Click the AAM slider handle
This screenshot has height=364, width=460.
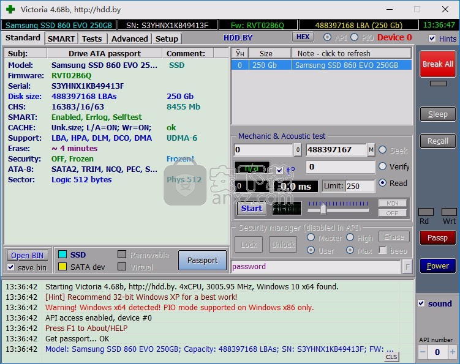[323, 209]
